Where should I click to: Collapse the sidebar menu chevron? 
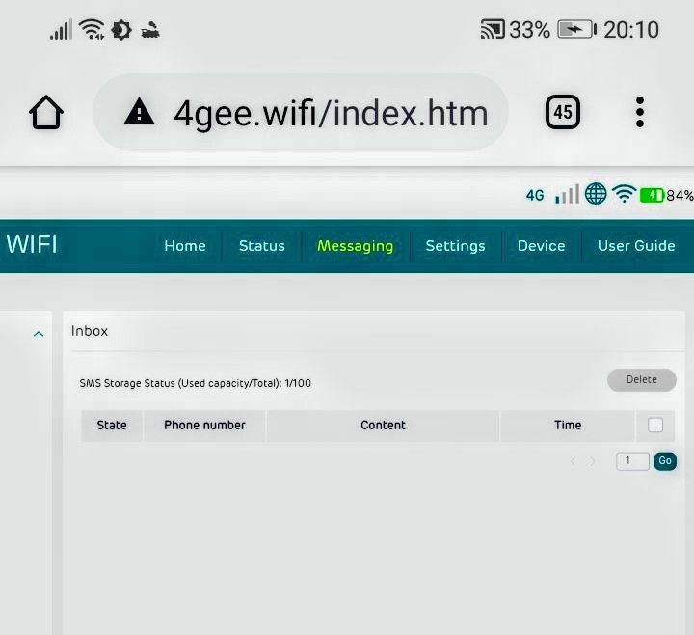click(x=39, y=334)
